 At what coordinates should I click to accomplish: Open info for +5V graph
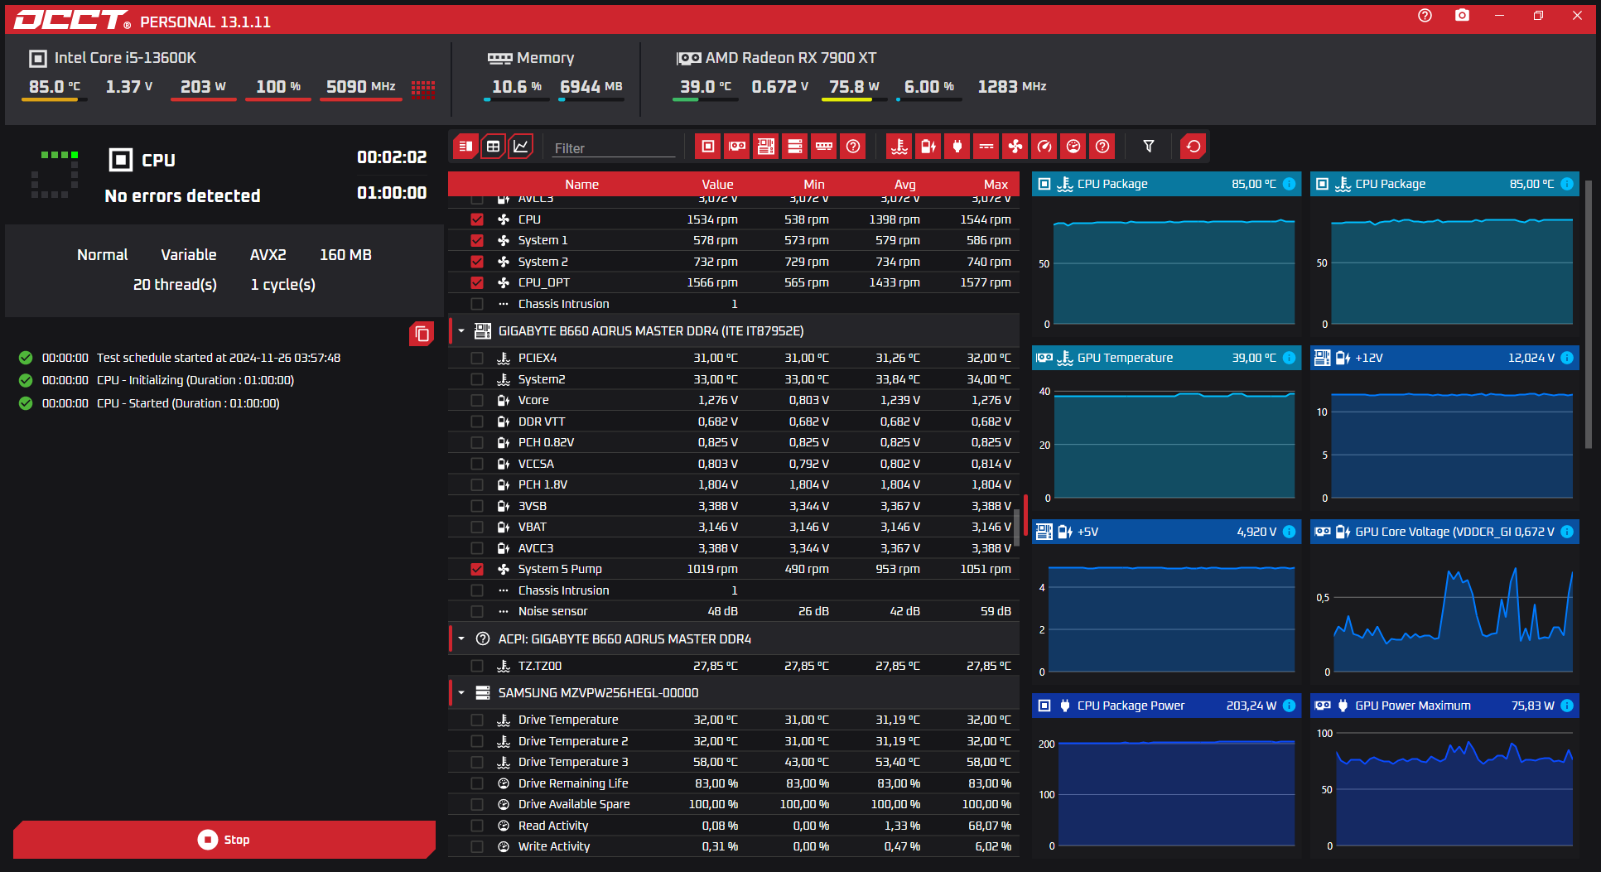[x=1290, y=532]
